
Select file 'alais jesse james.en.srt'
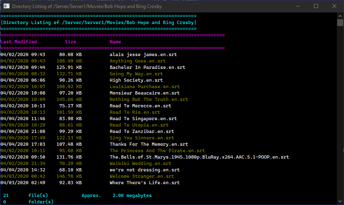tap(143, 54)
